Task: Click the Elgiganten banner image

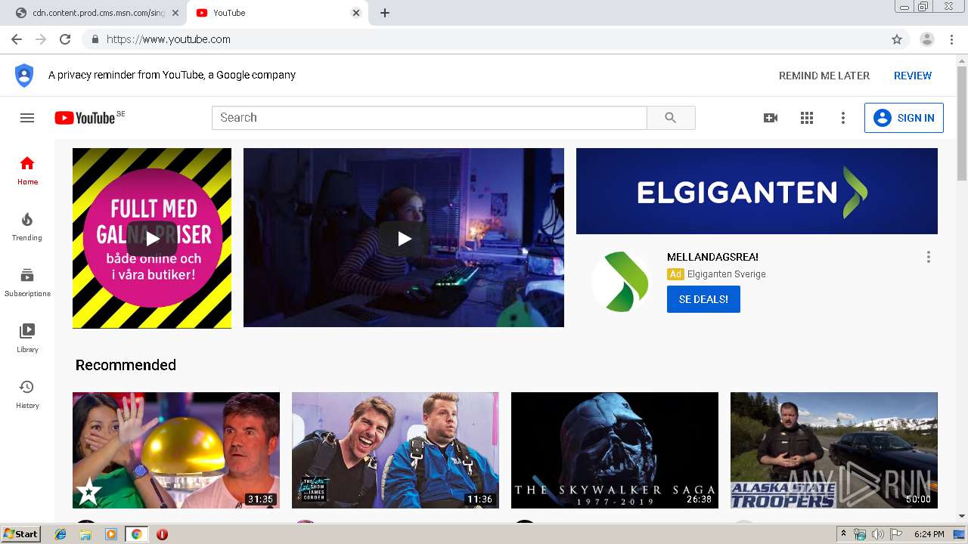Action: 757,191
